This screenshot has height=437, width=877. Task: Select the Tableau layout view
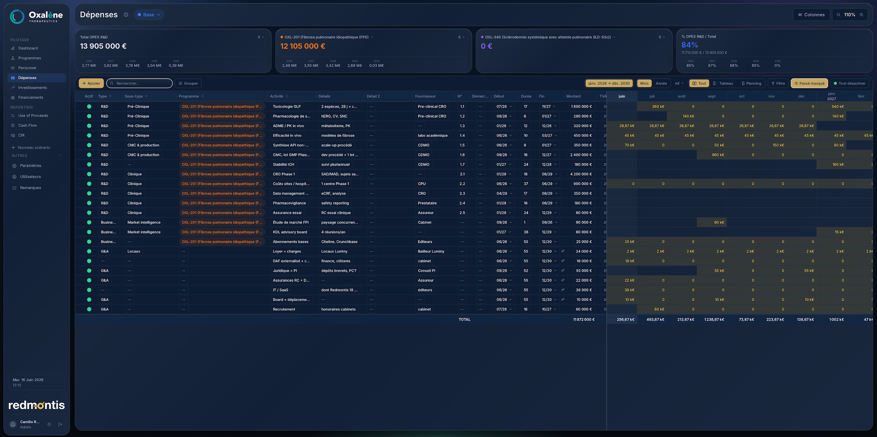(x=723, y=83)
